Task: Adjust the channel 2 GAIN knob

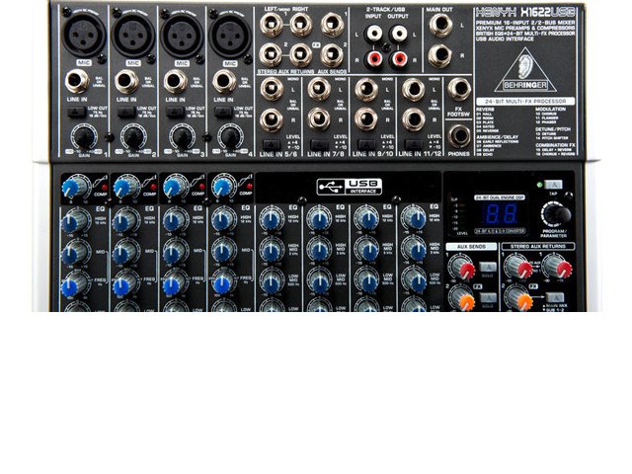Action: point(133,136)
